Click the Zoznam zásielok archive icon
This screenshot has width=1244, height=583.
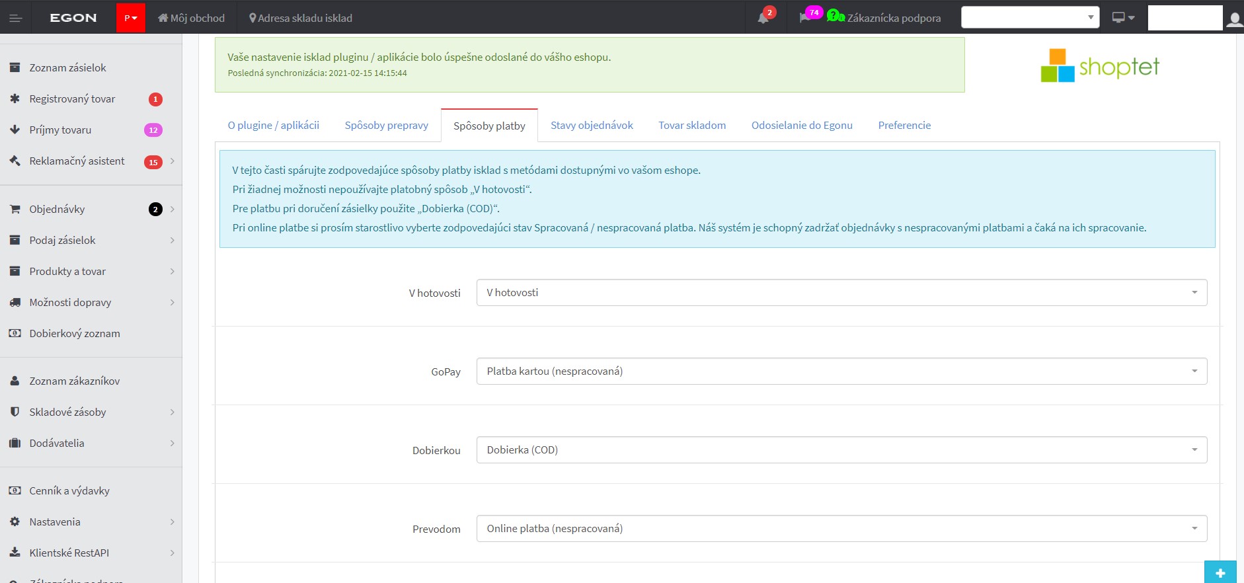pos(15,67)
